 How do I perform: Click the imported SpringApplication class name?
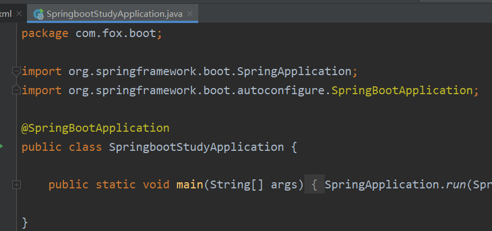tap(294, 71)
